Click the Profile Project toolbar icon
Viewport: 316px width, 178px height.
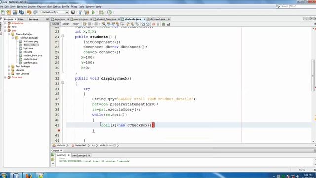point(109,12)
